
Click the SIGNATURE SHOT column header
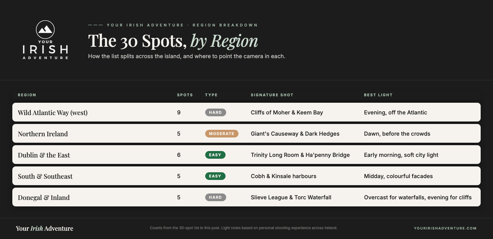click(x=272, y=95)
